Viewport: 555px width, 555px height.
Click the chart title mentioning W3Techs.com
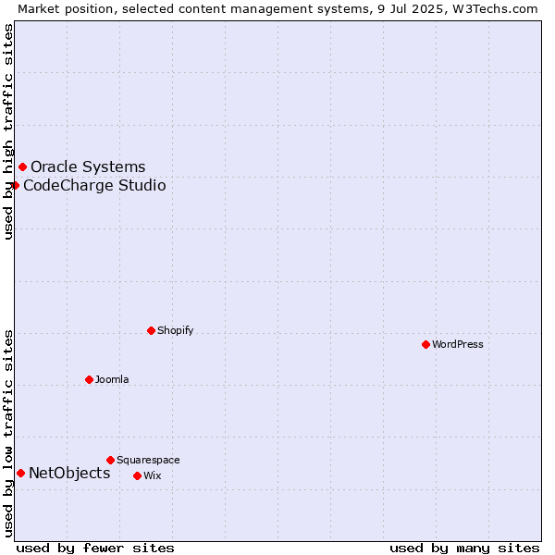tap(277, 9)
